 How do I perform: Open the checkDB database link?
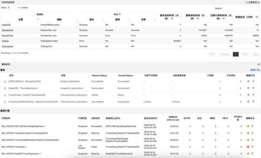tap(6, 25)
